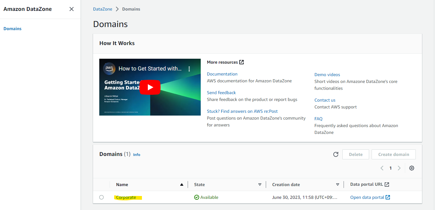Open the Corporate domain link
The height and width of the screenshot is (210, 436).
[x=126, y=197]
